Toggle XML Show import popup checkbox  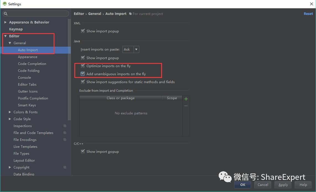click(x=83, y=31)
